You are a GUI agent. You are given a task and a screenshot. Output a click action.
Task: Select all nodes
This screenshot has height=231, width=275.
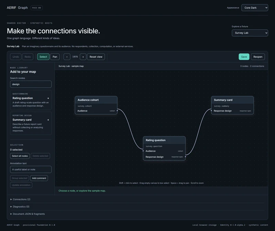click(20, 156)
